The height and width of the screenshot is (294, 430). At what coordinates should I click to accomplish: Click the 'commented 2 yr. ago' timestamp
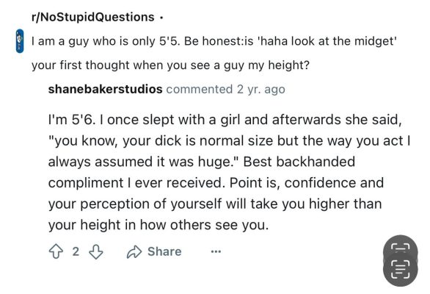[x=226, y=89]
